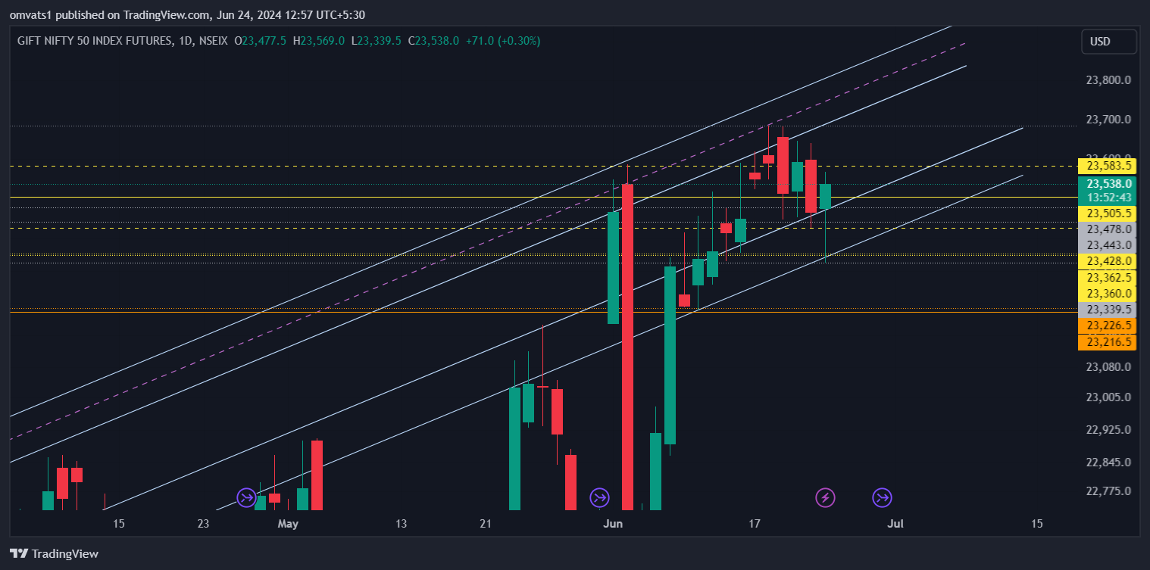The image size is (1150, 570).
Task: Click the 22,845.0 price axis tick
Action: tap(1108, 463)
